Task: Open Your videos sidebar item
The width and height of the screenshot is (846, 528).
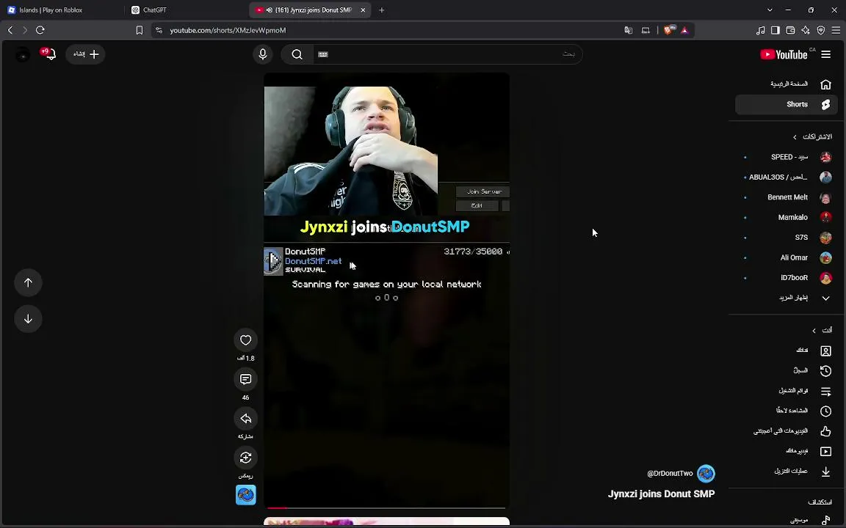Action: pyautogui.click(x=787, y=452)
